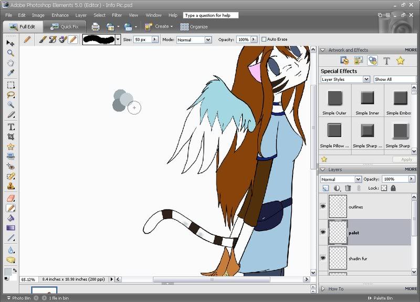
Task: Select the Hand tool
Action: pos(10,63)
